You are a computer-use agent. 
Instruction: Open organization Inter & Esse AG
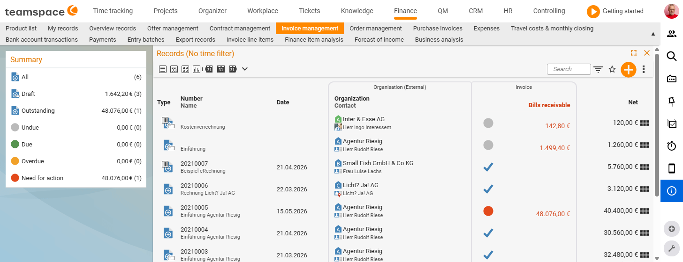pos(364,119)
